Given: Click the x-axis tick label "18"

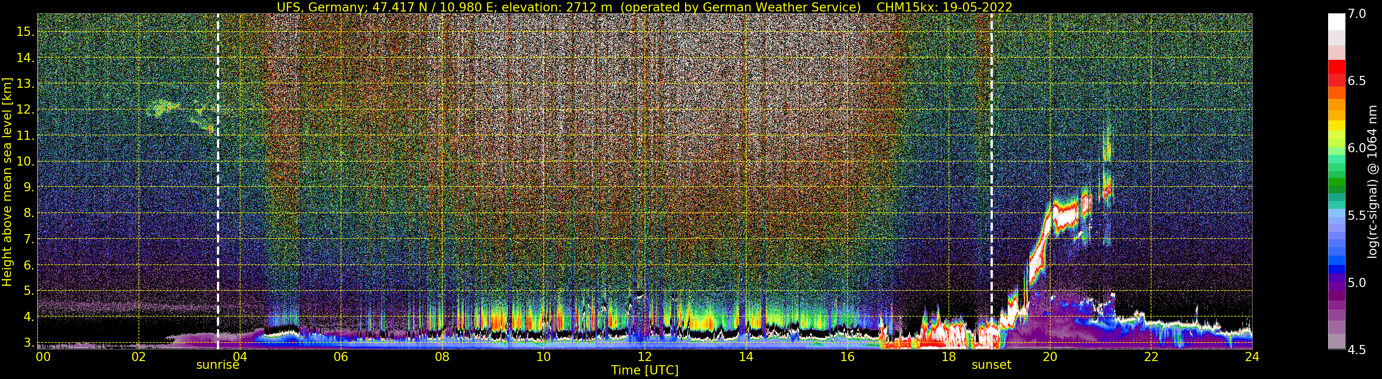Looking at the screenshot, I should [x=949, y=357].
